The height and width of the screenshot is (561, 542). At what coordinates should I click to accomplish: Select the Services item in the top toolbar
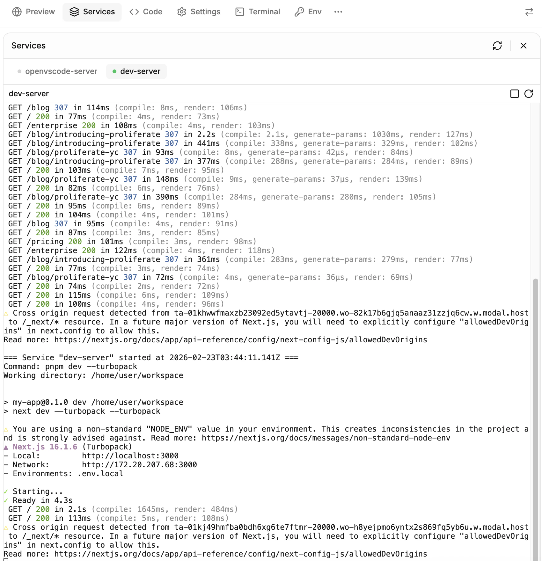92,12
